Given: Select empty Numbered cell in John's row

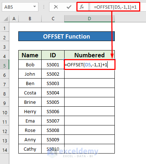Looking at the screenshot, I should (x=89, y=74).
